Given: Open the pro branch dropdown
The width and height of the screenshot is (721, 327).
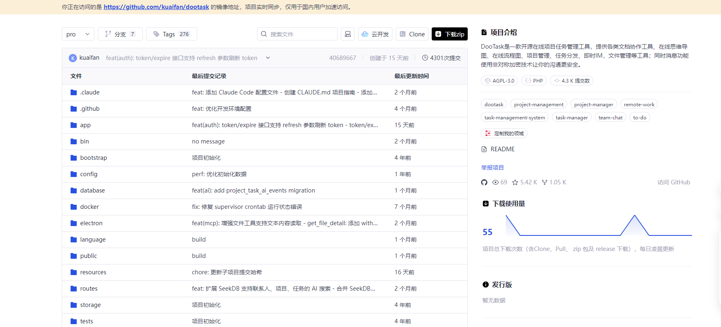Looking at the screenshot, I should [78, 34].
